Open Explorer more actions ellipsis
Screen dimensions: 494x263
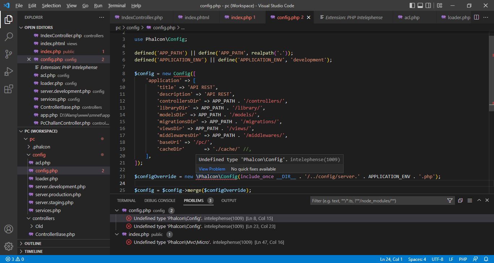click(x=102, y=17)
